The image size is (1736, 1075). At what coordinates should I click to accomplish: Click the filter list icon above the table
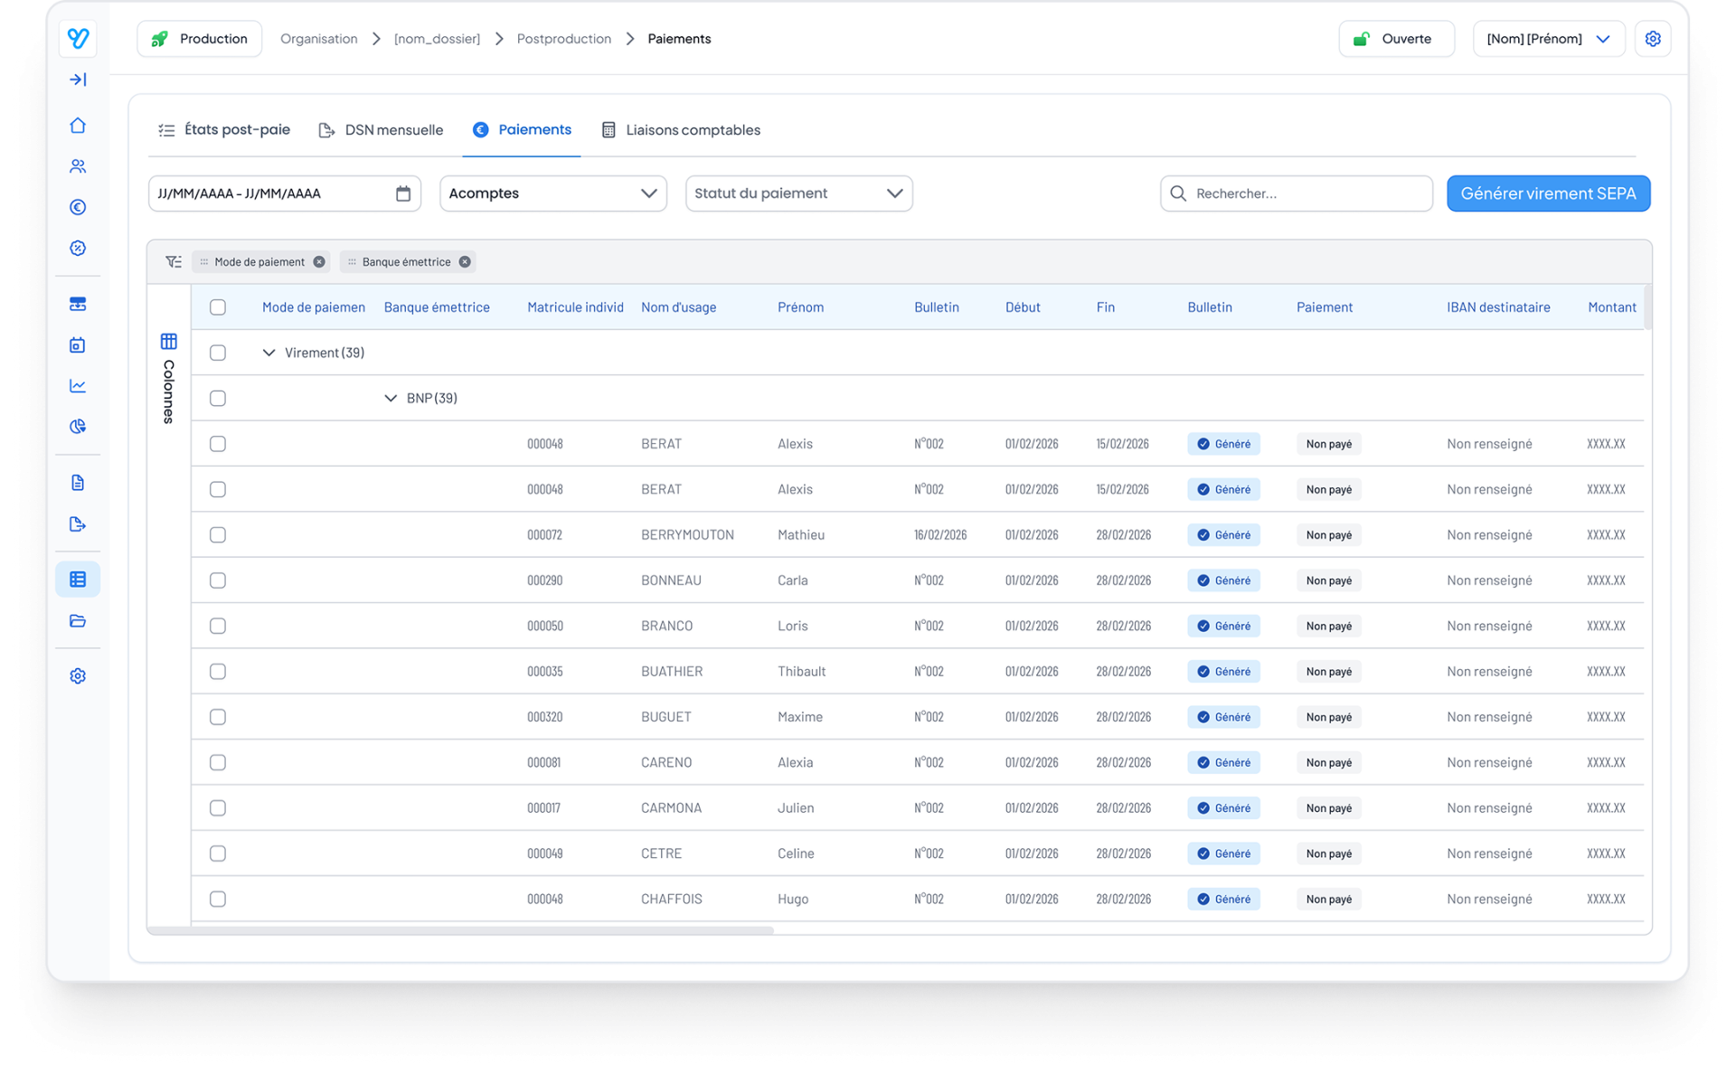click(174, 262)
